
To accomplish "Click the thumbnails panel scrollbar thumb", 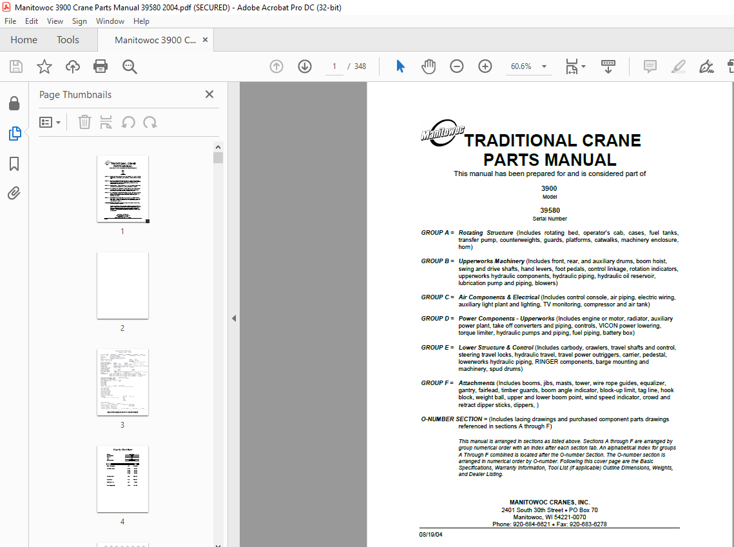I will (218, 157).
